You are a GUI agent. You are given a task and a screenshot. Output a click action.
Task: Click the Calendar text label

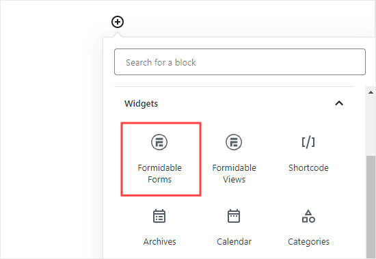(234, 241)
